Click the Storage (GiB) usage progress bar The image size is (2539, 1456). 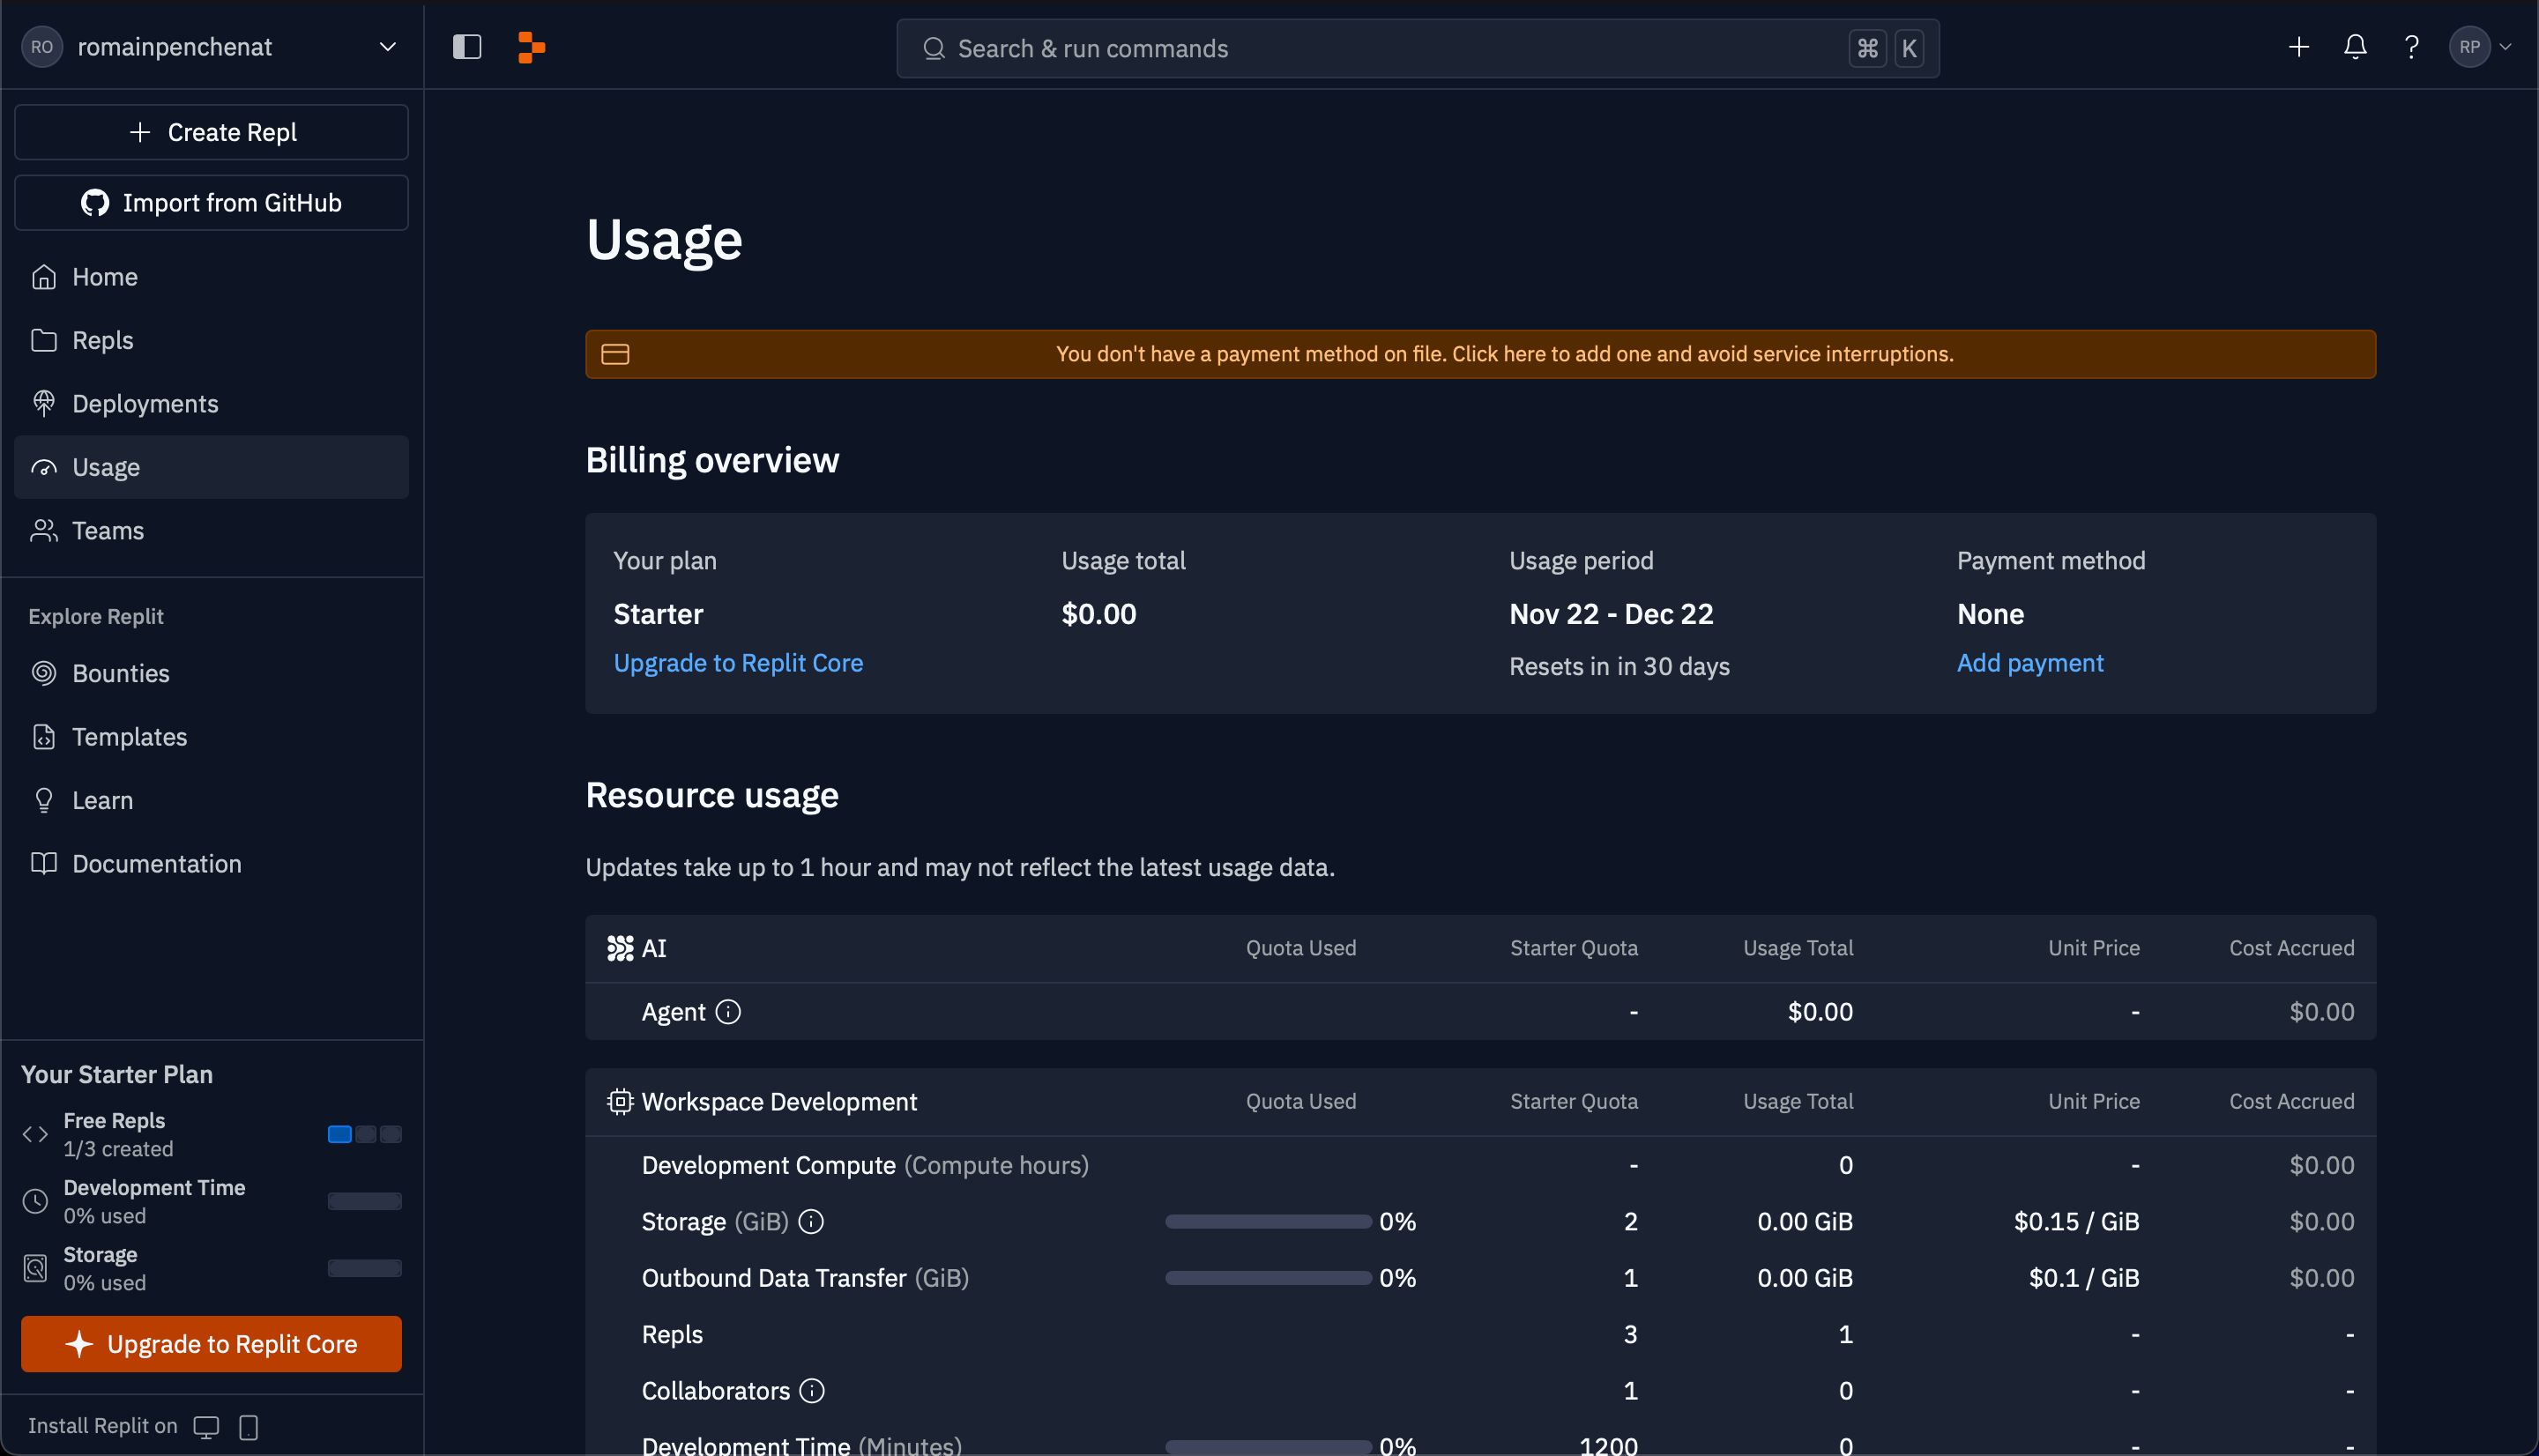click(x=1268, y=1221)
